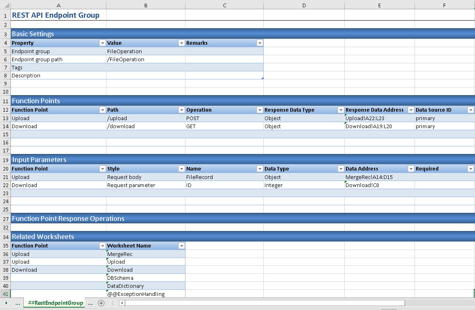
Task: Click the new sheet plus icon
Action: 101,303
